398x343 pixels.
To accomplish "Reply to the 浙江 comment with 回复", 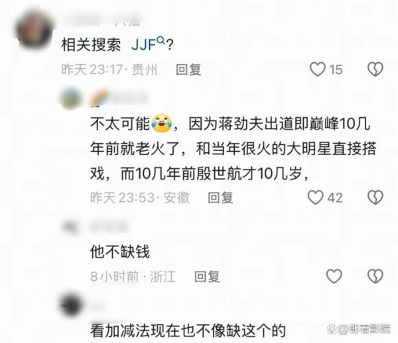I will point(207,276).
